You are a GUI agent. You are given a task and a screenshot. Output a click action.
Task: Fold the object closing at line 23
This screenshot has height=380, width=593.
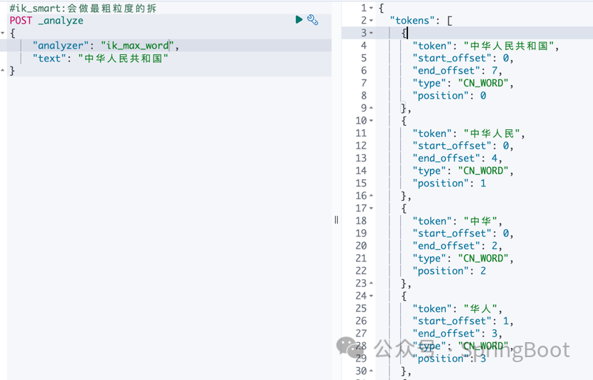[372, 283]
